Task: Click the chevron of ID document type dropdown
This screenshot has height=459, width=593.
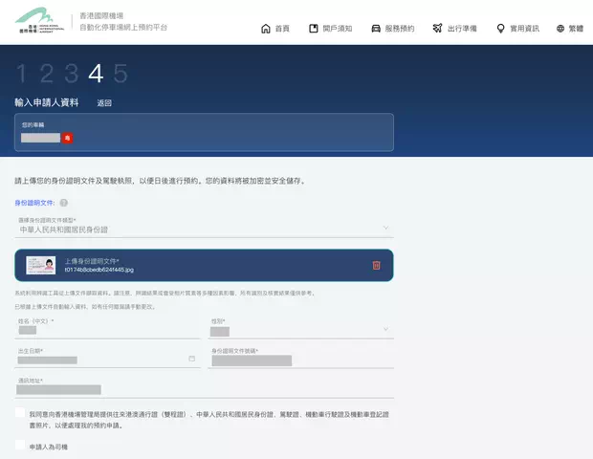Action: coord(385,228)
